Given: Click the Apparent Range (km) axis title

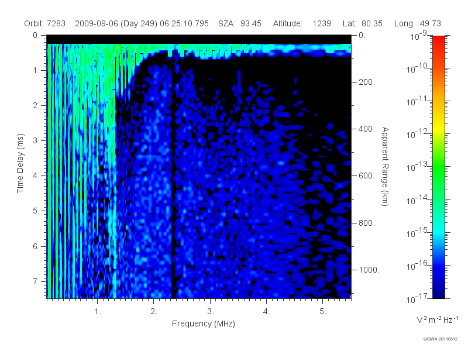Looking at the screenshot, I should (x=385, y=166).
